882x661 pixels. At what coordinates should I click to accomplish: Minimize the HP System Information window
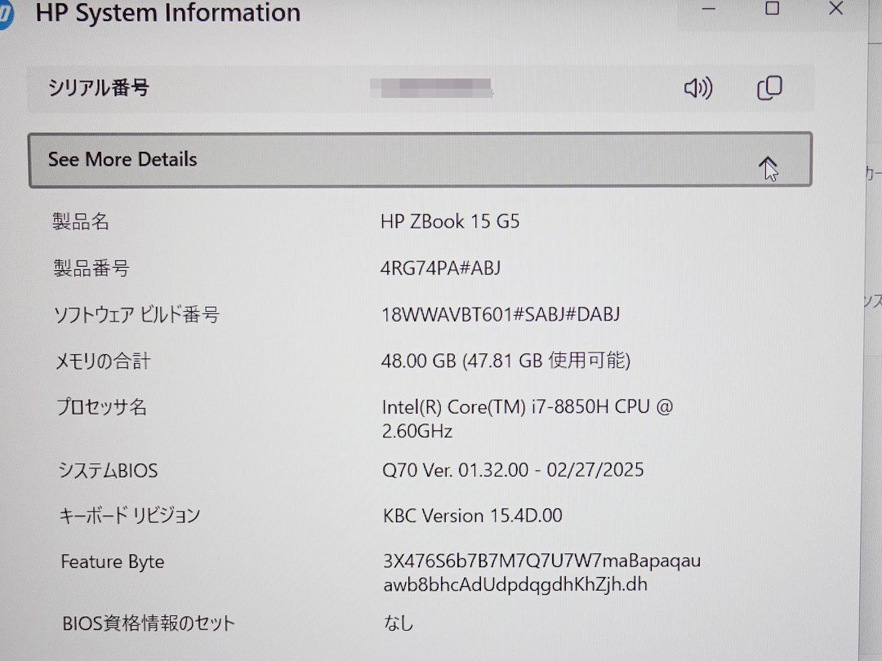pyautogui.click(x=709, y=9)
